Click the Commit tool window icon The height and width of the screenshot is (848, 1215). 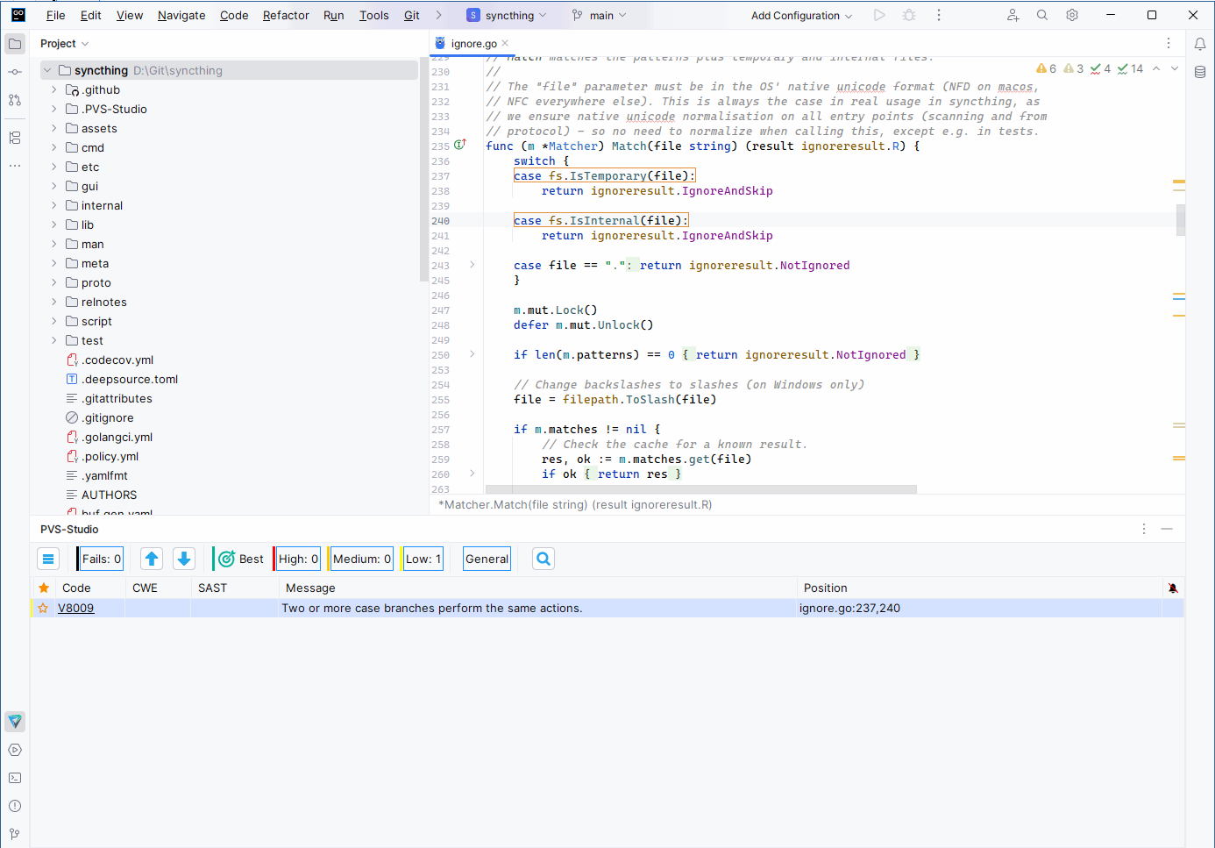pyautogui.click(x=15, y=72)
